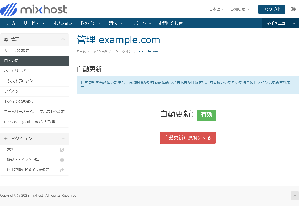Image resolution: width=299 pixels, height=206 pixels.
Task: Click the globe icon beside 新規ドメインを取得
Action: 62,160
